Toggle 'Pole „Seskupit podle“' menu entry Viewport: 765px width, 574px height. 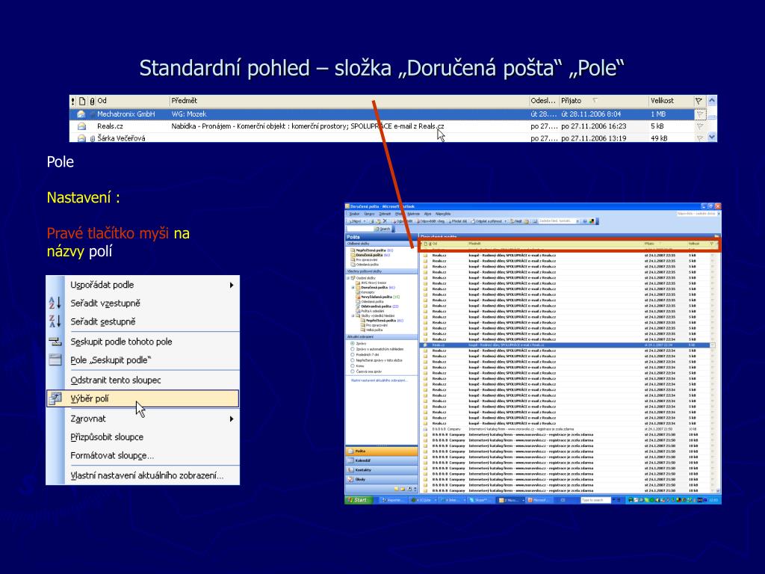click(x=143, y=360)
